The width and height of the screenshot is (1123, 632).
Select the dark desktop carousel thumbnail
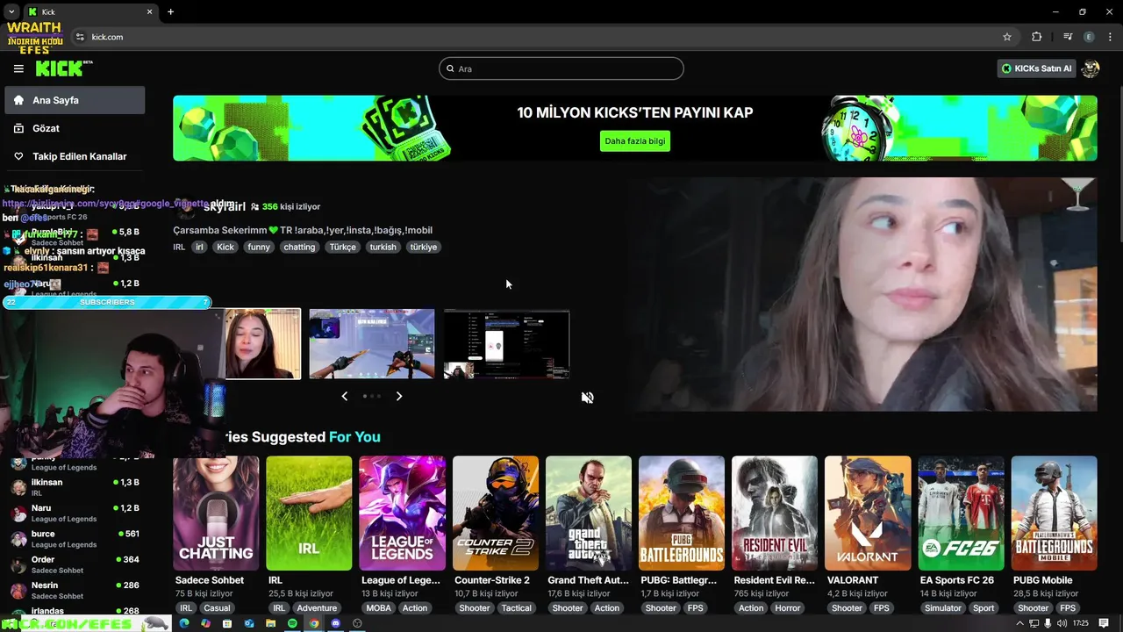506,344
